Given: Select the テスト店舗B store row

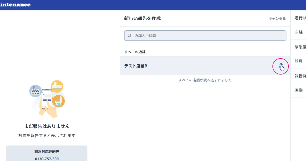Looking at the screenshot, I should pos(205,66).
